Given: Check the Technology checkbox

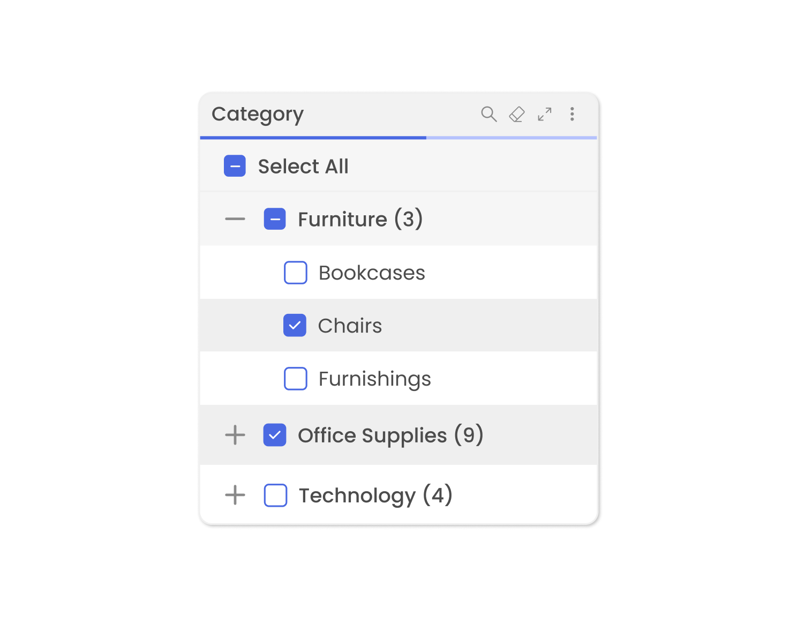Looking at the screenshot, I should tap(275, 495).
